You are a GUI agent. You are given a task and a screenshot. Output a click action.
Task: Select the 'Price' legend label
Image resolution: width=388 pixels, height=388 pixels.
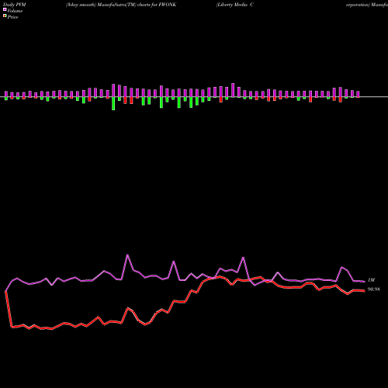pos(12,17)
